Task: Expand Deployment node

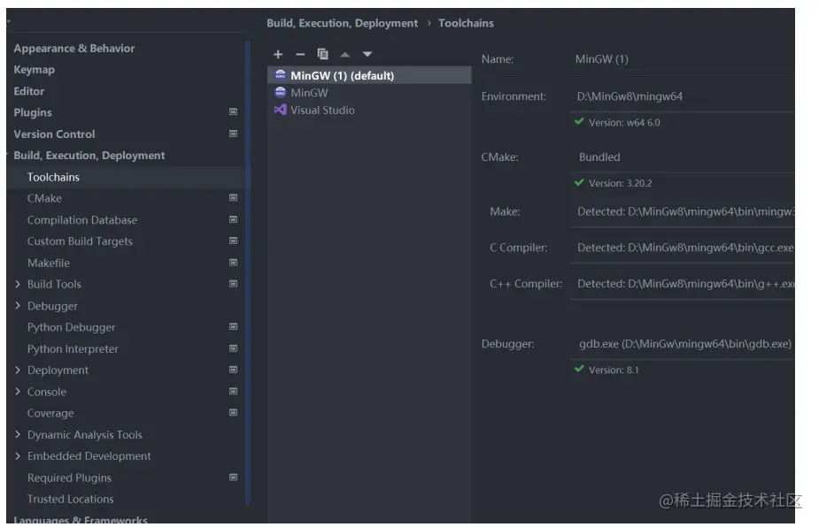Action: [18, 370]
